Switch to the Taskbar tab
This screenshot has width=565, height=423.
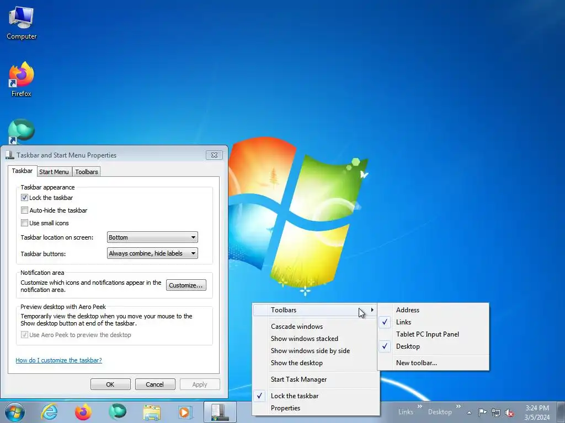tap(22, 171)
